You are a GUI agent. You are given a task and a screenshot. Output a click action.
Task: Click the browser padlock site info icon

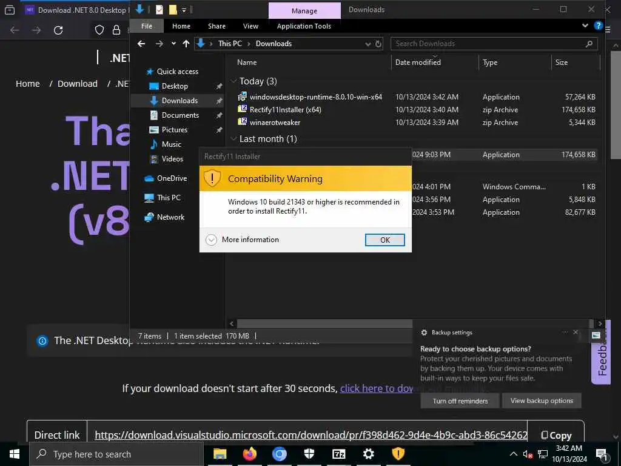pyautogui.click(x=116, y=30)
